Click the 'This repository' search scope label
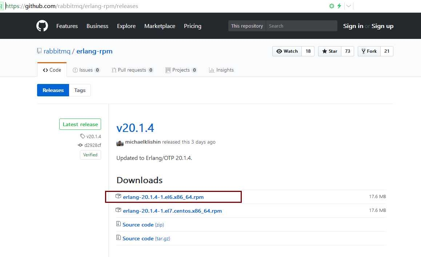421x257 pixels. [247, 26]
